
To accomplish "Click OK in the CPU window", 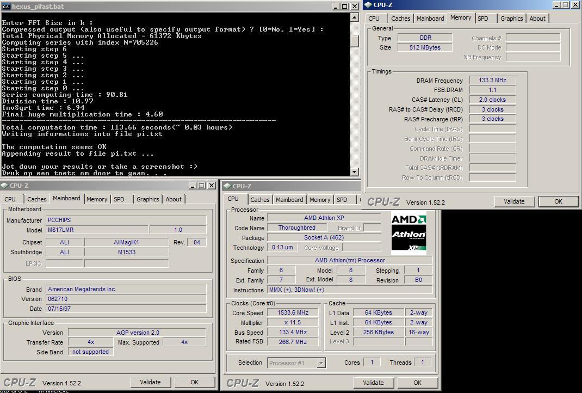I will 418,383.
